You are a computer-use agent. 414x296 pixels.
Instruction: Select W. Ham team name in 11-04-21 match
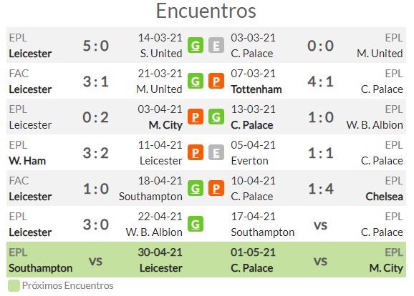[x=27, y=161]
